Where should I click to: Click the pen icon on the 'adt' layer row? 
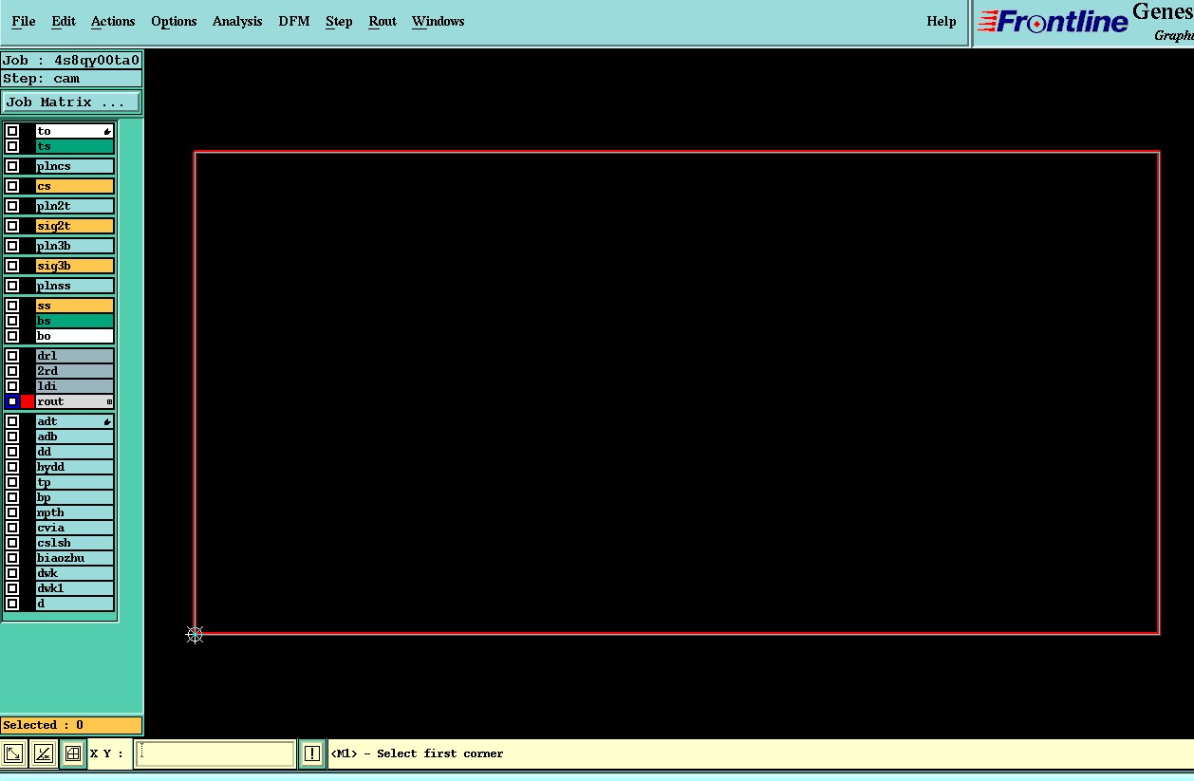tap(107, 421)
